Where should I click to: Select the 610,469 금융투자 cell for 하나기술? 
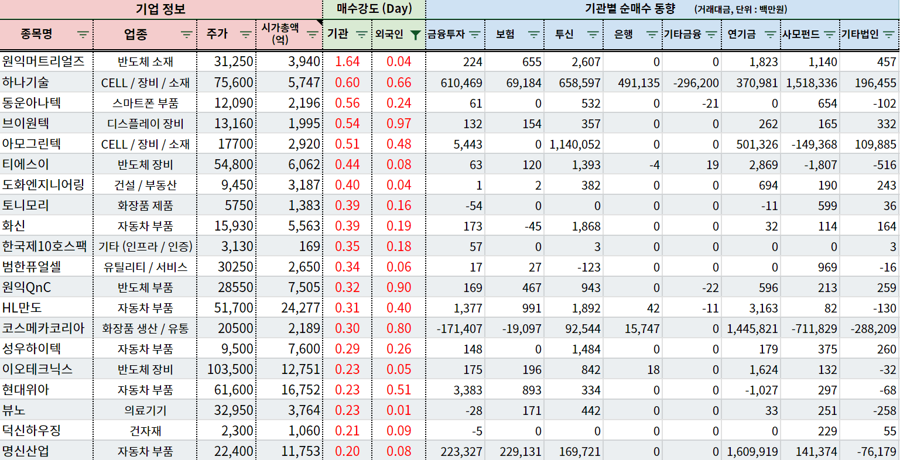pos(456,83)
